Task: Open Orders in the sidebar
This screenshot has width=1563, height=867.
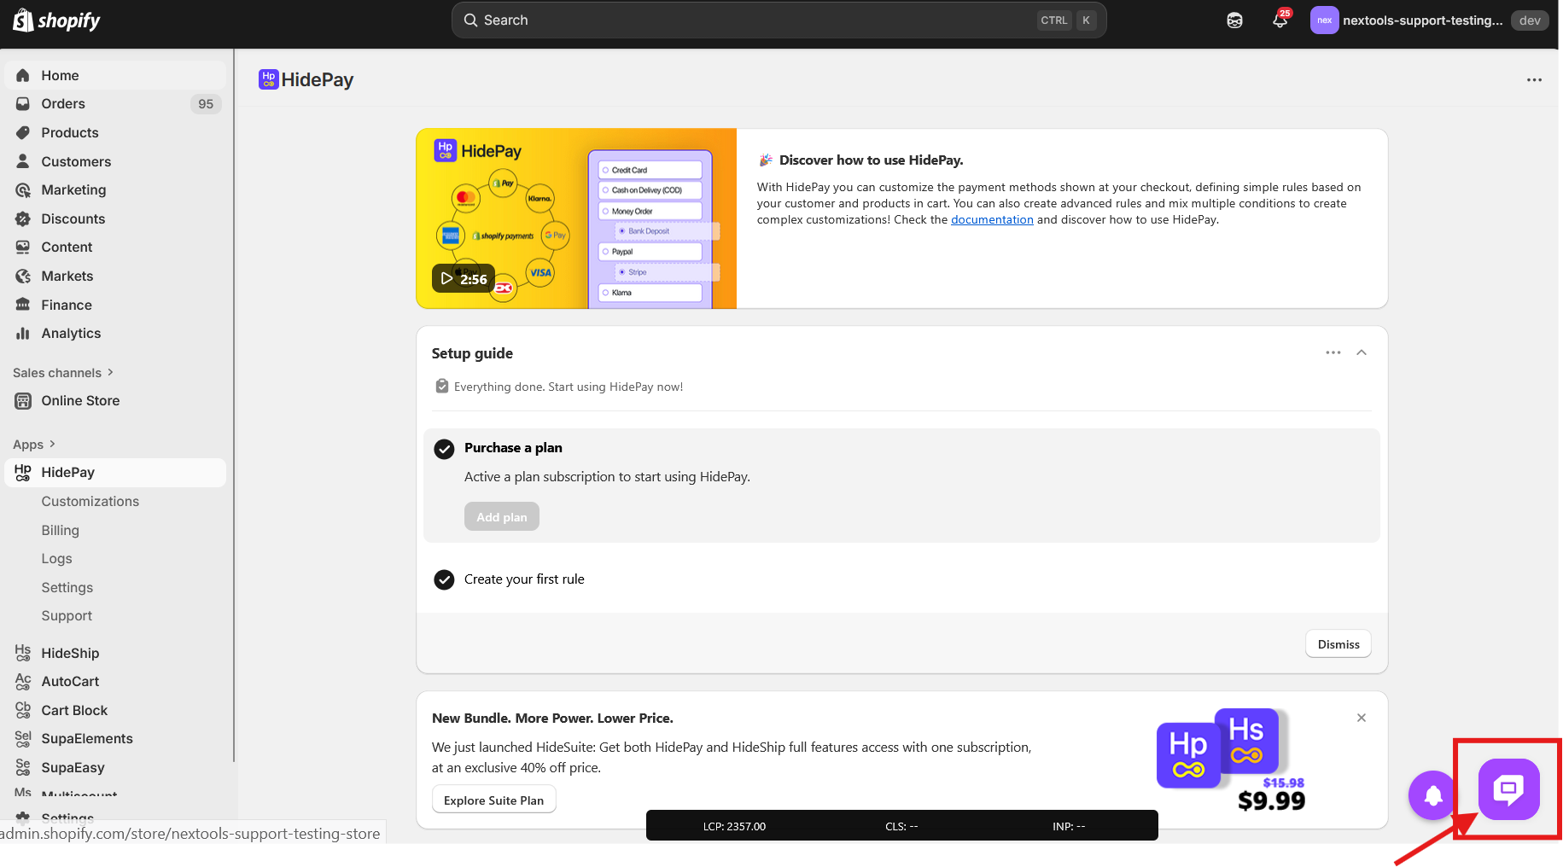Action: (115, 103)
